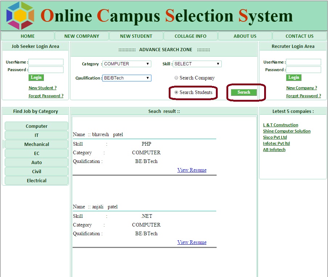
Task: Click the Job Seeker UserName field
Action: (x=46, y=62)
